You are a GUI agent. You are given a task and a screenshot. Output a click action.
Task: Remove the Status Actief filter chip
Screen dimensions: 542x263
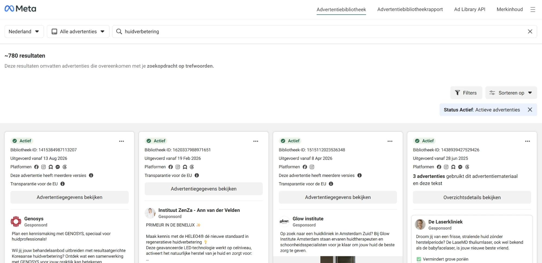530,110
